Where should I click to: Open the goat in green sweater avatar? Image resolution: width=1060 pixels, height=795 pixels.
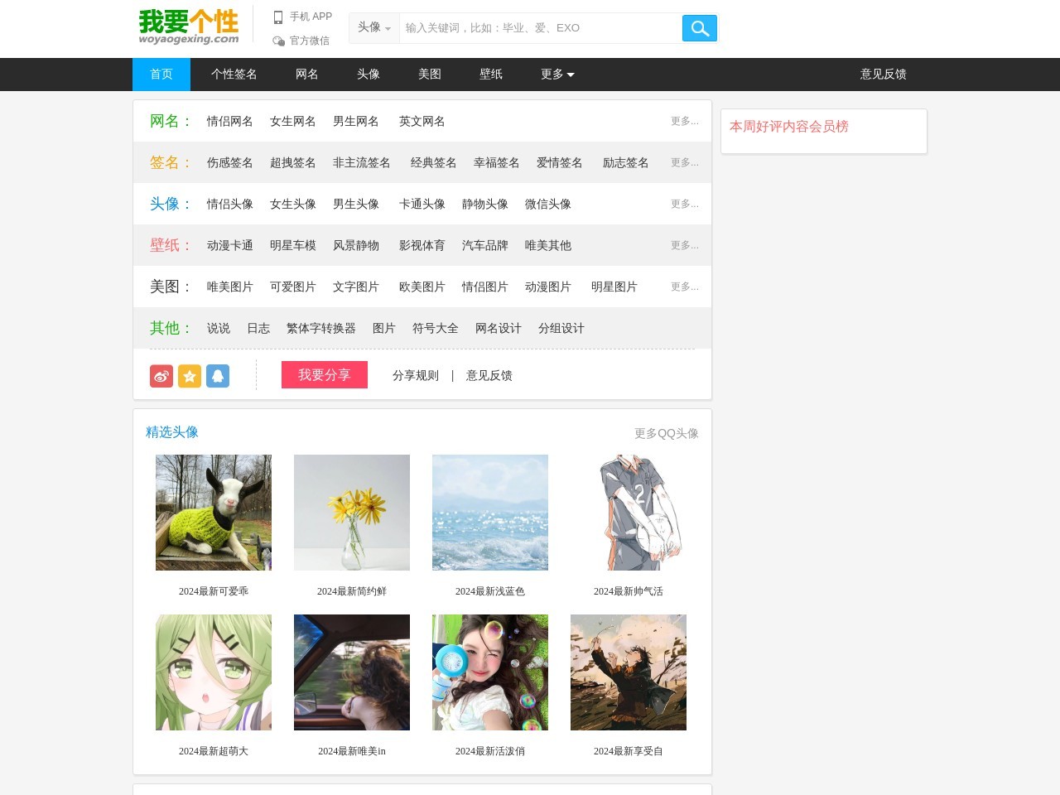pyautogui.click(x=214, y=513)
